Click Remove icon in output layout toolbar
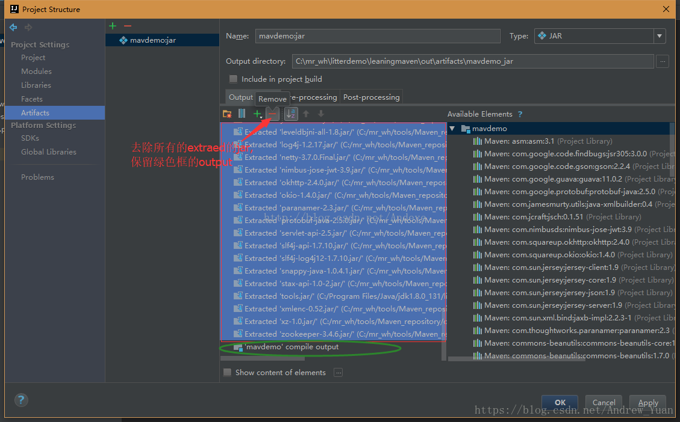 [272, 114]
